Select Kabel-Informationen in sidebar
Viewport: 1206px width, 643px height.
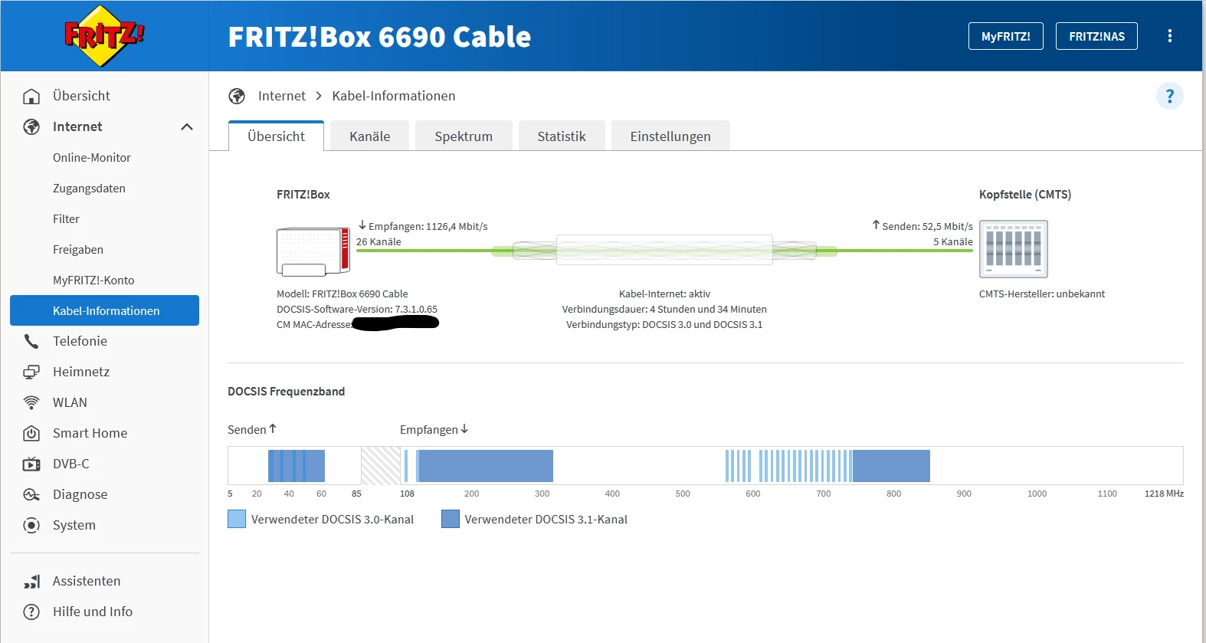(x=104, y=310)
